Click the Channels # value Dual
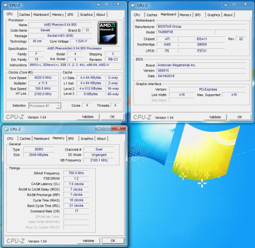 99,149
